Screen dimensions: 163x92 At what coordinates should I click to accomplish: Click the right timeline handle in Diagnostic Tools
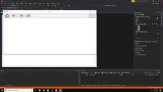157,18
